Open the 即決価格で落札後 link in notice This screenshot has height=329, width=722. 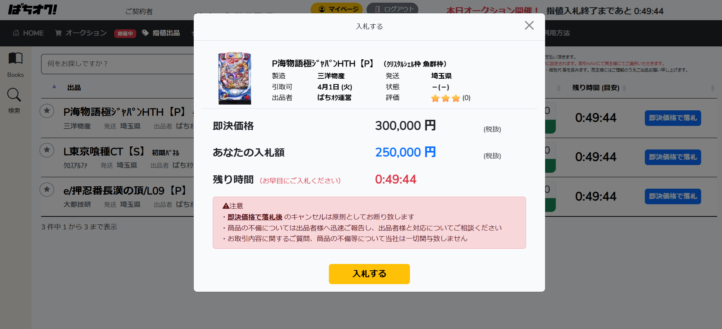(255, 217)
